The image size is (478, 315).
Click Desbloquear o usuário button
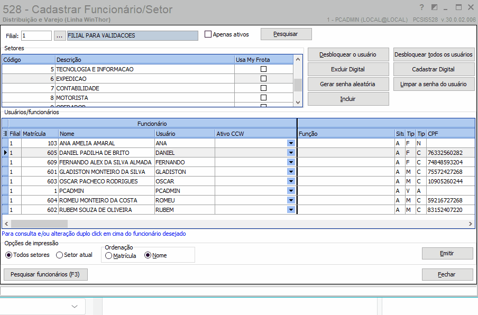pyautogui.click(x=348, y=54)
